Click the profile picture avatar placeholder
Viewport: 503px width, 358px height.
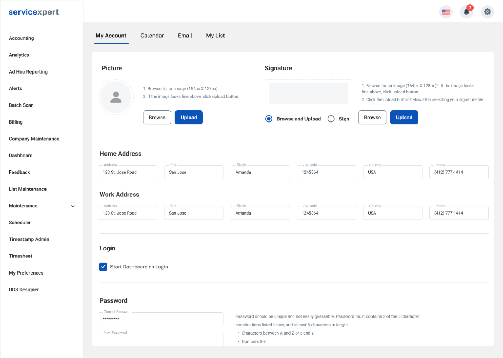[116, 97]
